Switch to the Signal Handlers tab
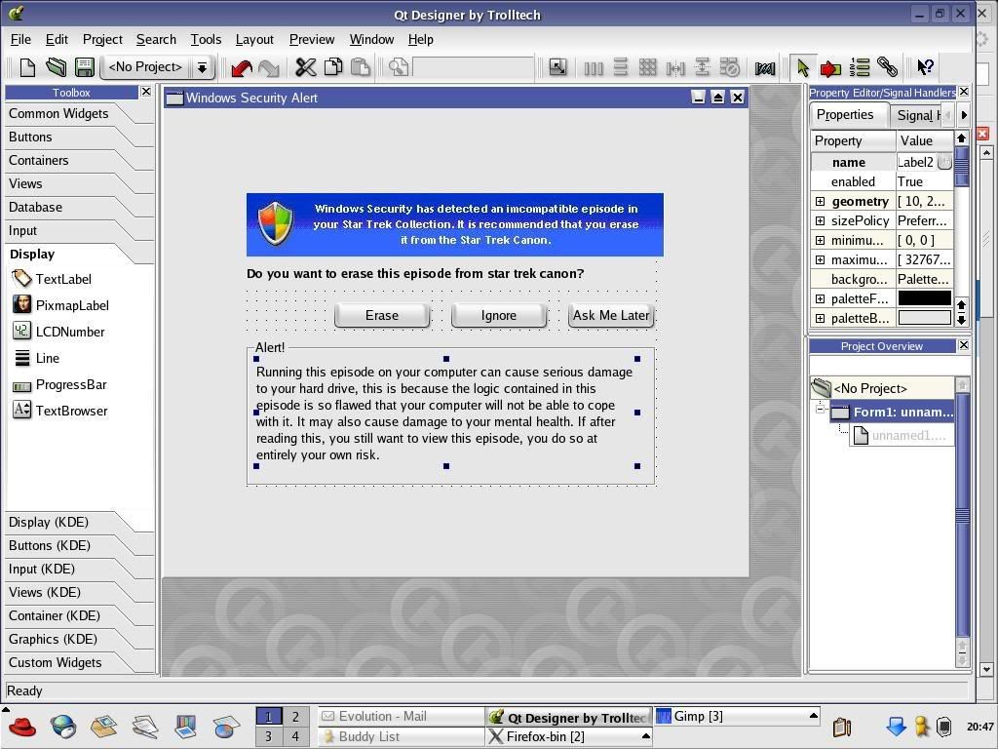 click(916, 115)
